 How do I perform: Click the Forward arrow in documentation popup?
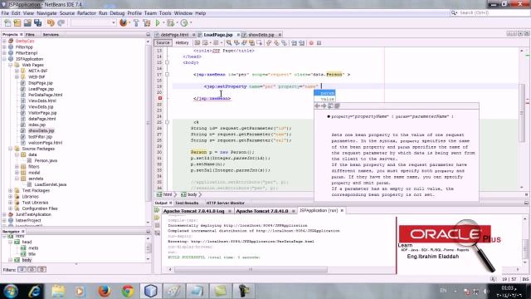[324, 106]
